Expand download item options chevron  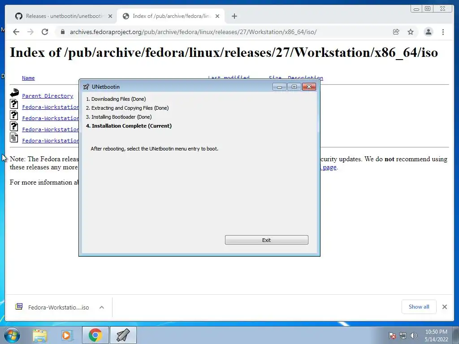pyautogui.click(x=102, y=307)
